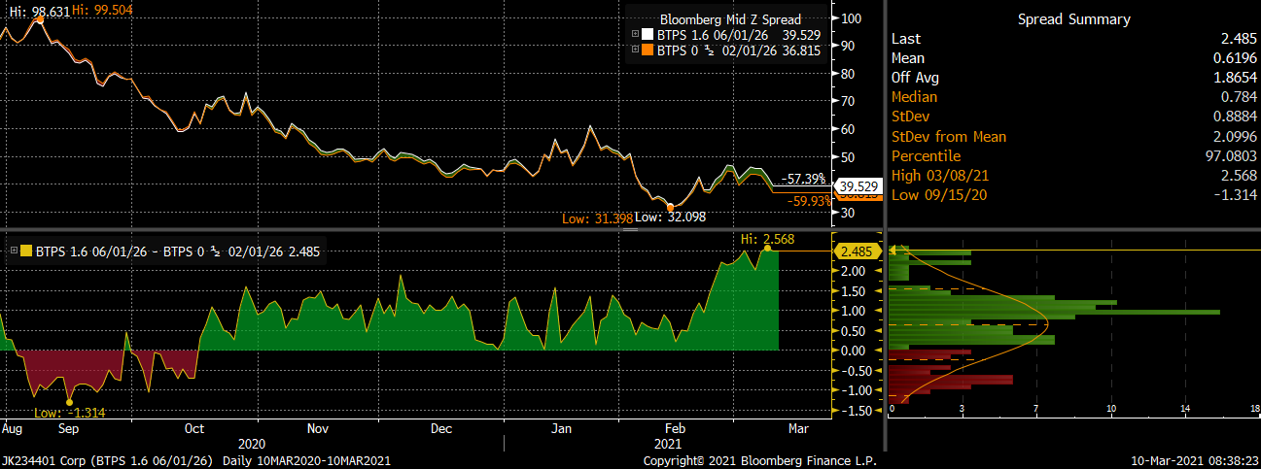Click the -57.39% change label
Image resolution: width=1261 pixels, height=469 pixels.
click(803, 180)
